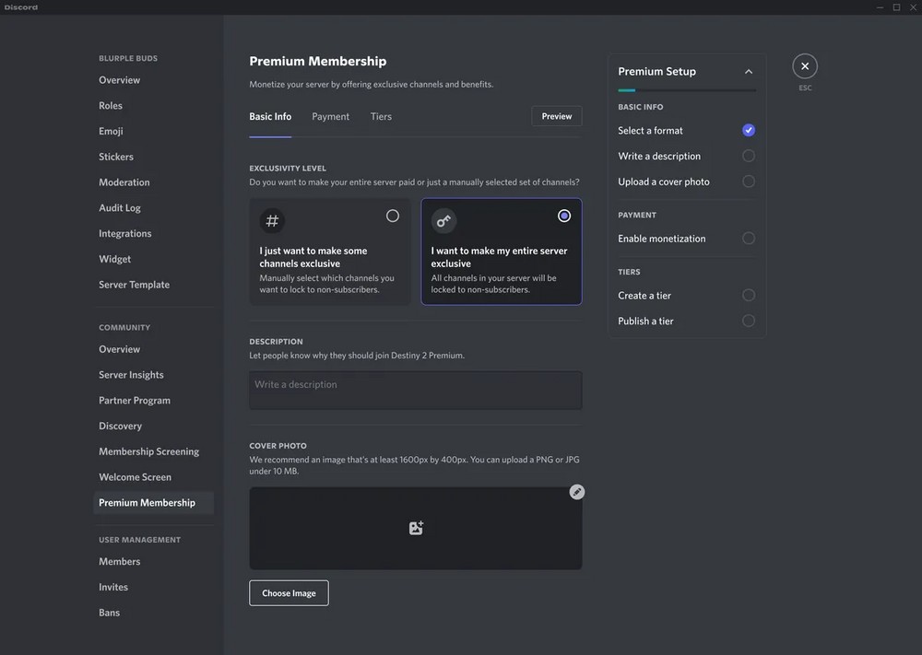
Task: Focus the Write a description text field
Action: point(415,390)
